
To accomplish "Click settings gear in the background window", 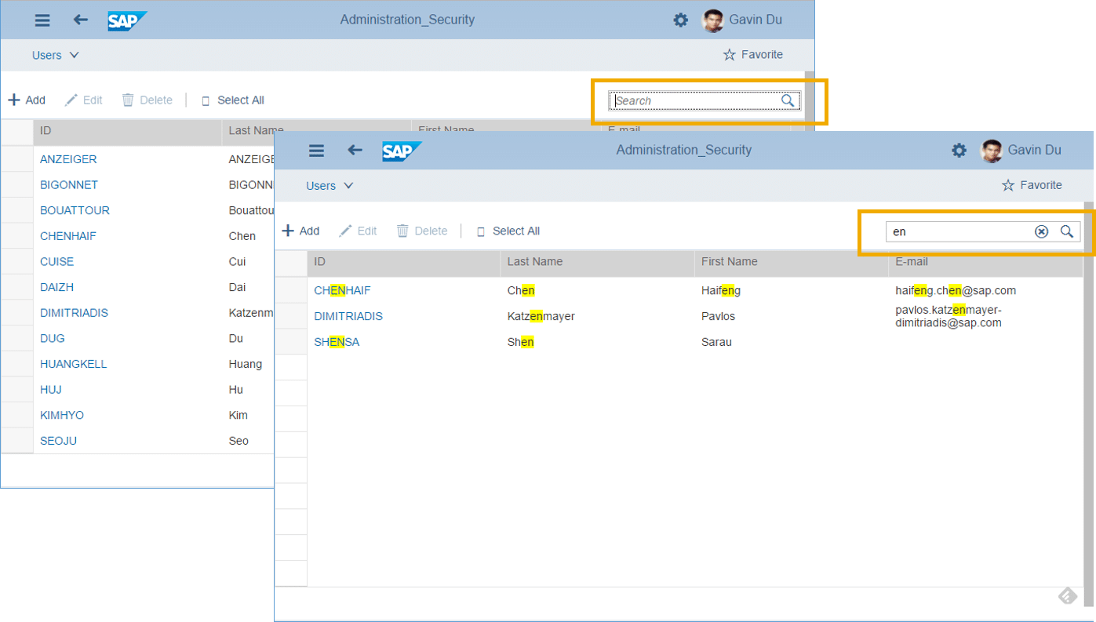I will pos(680,20).
